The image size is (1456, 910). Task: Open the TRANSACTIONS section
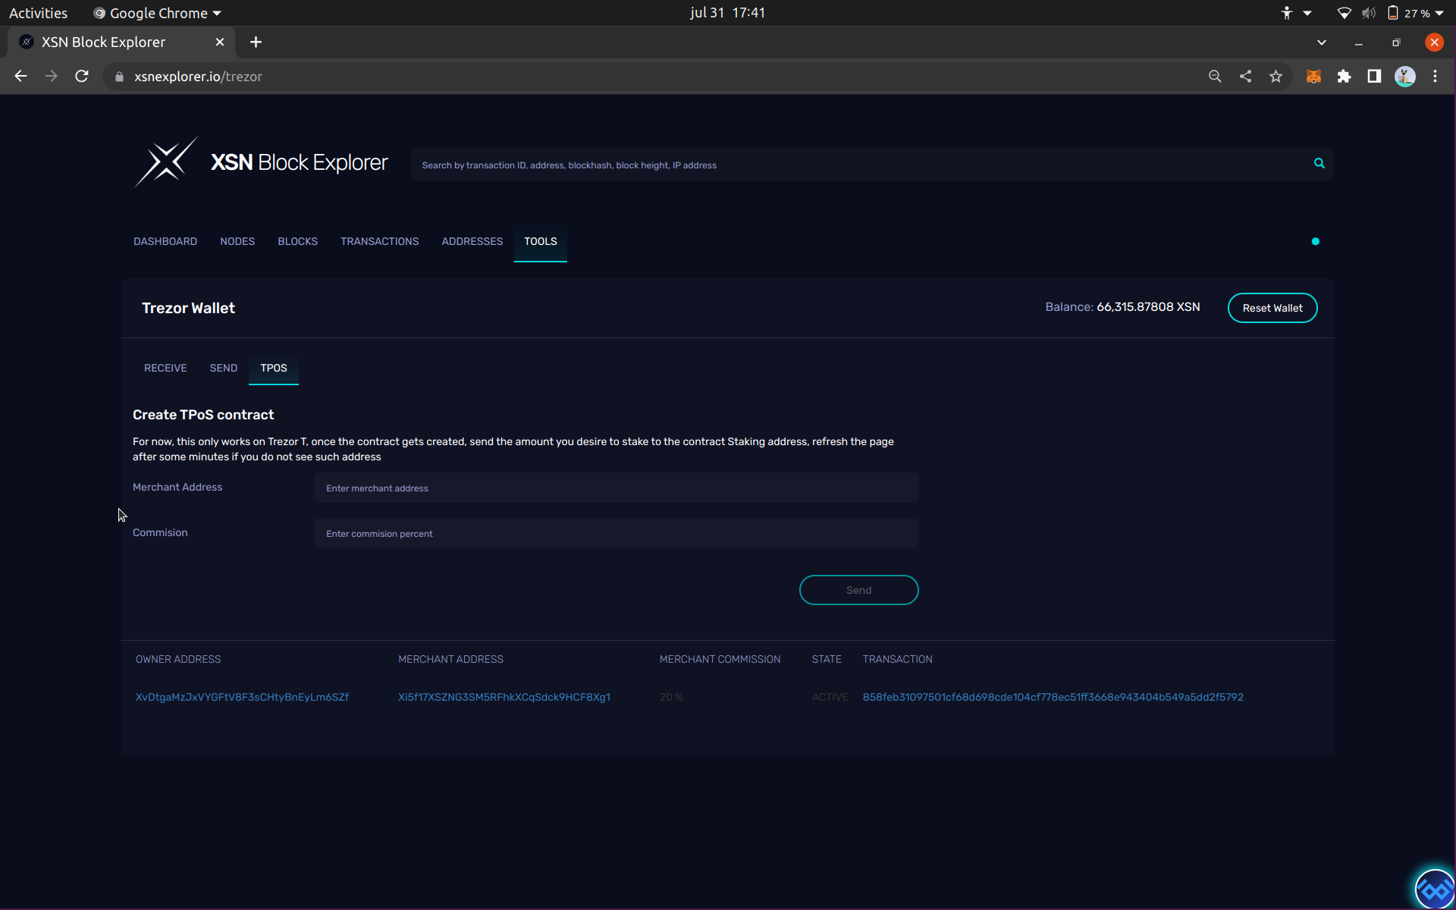[379, 241]
